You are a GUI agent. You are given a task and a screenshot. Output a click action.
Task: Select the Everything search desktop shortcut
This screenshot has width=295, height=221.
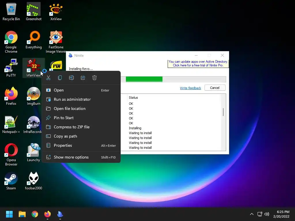(x=33, y=40)
